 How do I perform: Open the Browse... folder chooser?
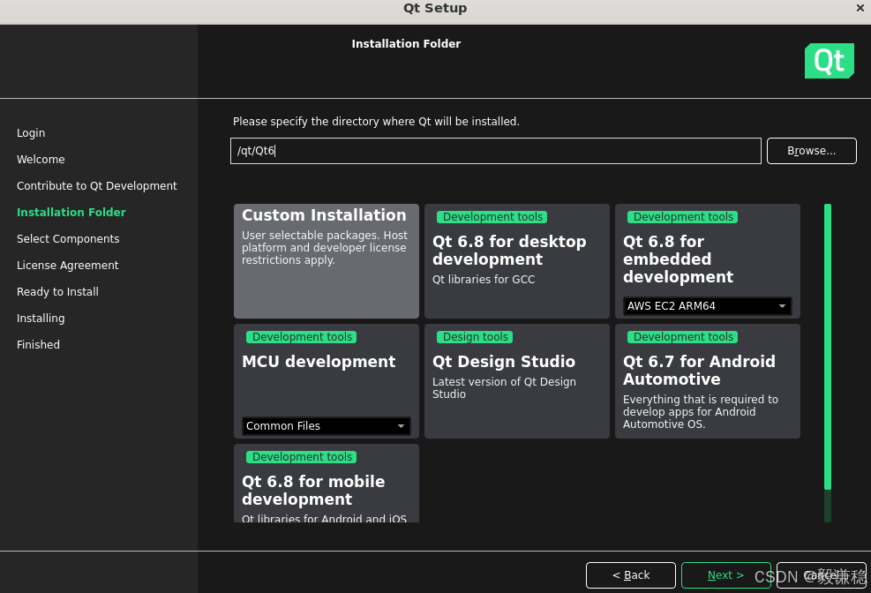click(x=812, y=151)
